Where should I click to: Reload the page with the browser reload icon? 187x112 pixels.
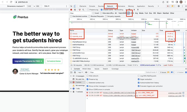click(x=11, y=2)
